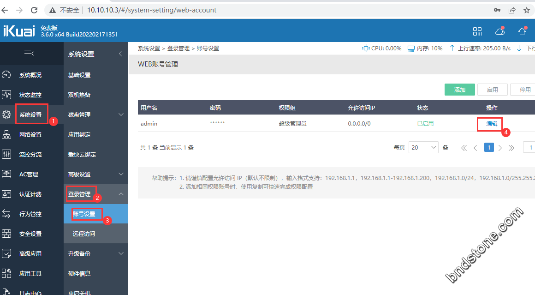Click the 流控分流 sliders icon

pos(6,154)
